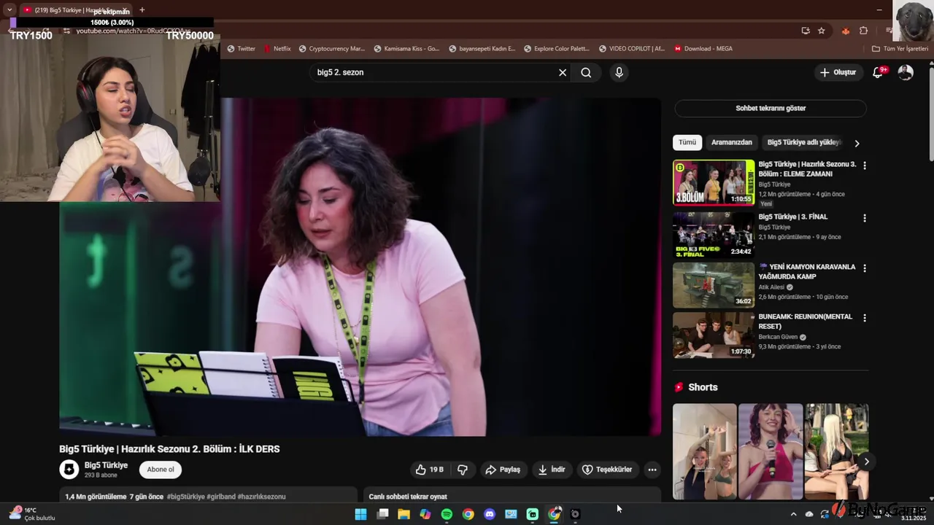
Task: Select the Tümü filter chip
Action: pos(687,142)
